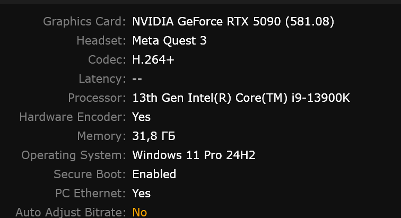Click the Memory label
This screenshot has width=401, height=218.
pos(101,136)
